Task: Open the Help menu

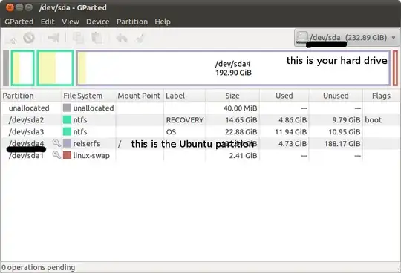Action: (163, 22)
